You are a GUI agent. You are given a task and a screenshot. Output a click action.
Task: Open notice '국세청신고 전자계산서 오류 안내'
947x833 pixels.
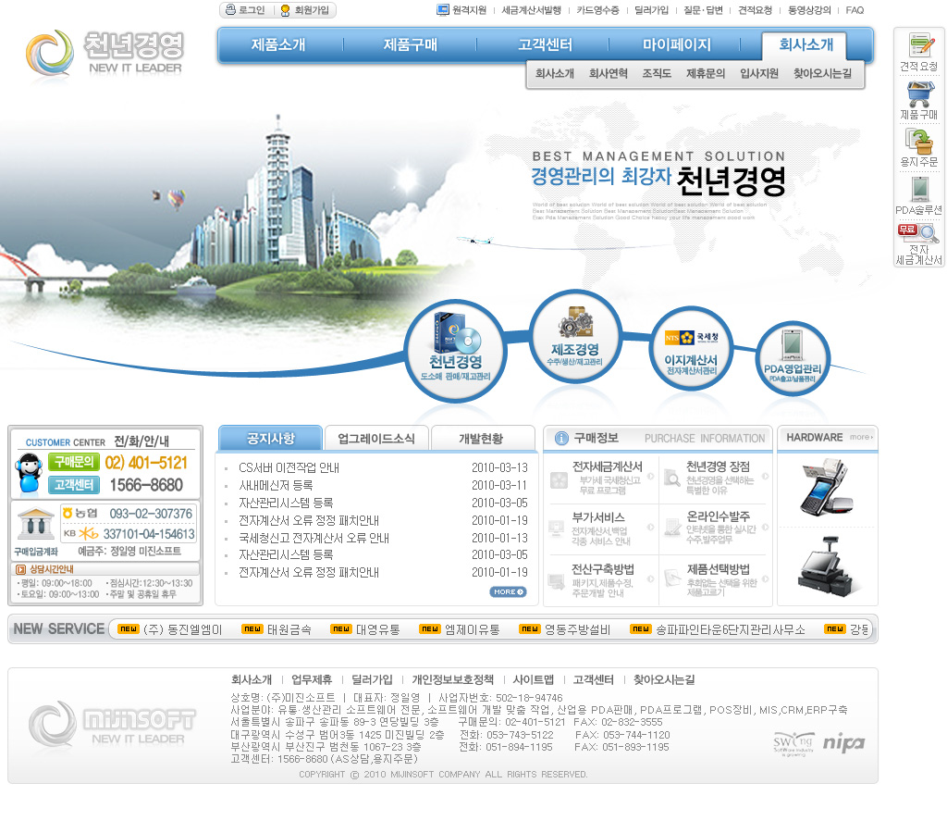pyautogui.click(x=314, y=538)
